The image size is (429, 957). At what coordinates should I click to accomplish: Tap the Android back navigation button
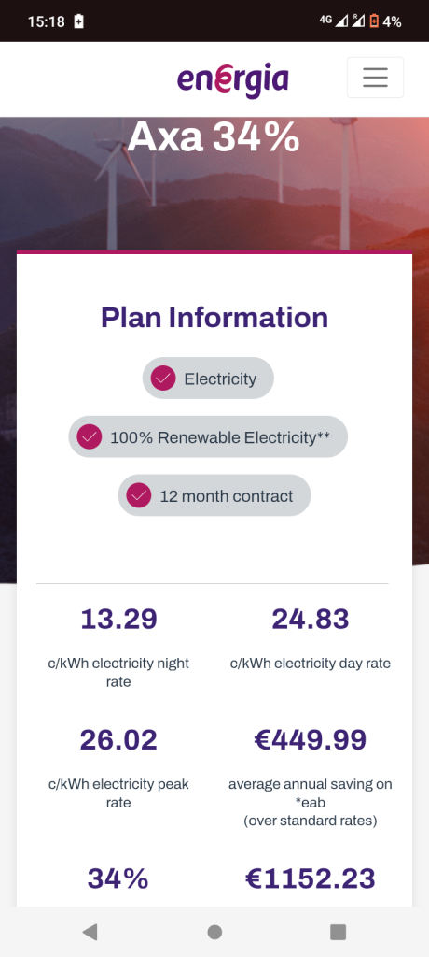click(x=90, y=932)
